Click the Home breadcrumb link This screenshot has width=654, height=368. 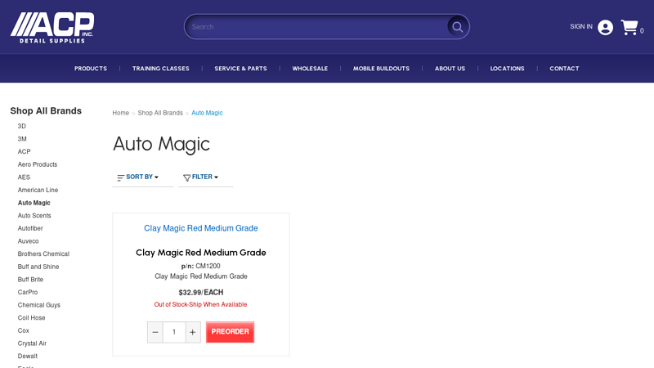[120, 113]
